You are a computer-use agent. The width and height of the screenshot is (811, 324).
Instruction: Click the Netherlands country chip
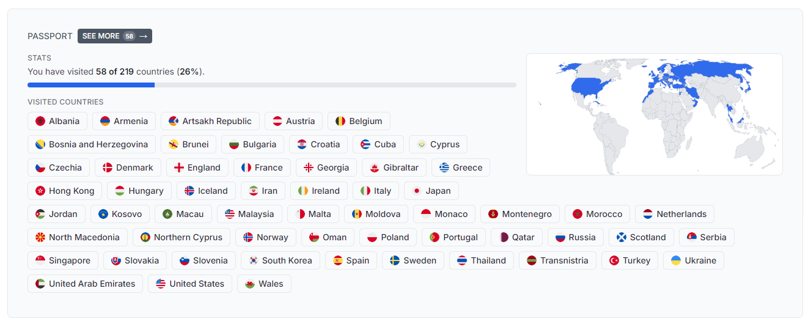click(675, 214)
